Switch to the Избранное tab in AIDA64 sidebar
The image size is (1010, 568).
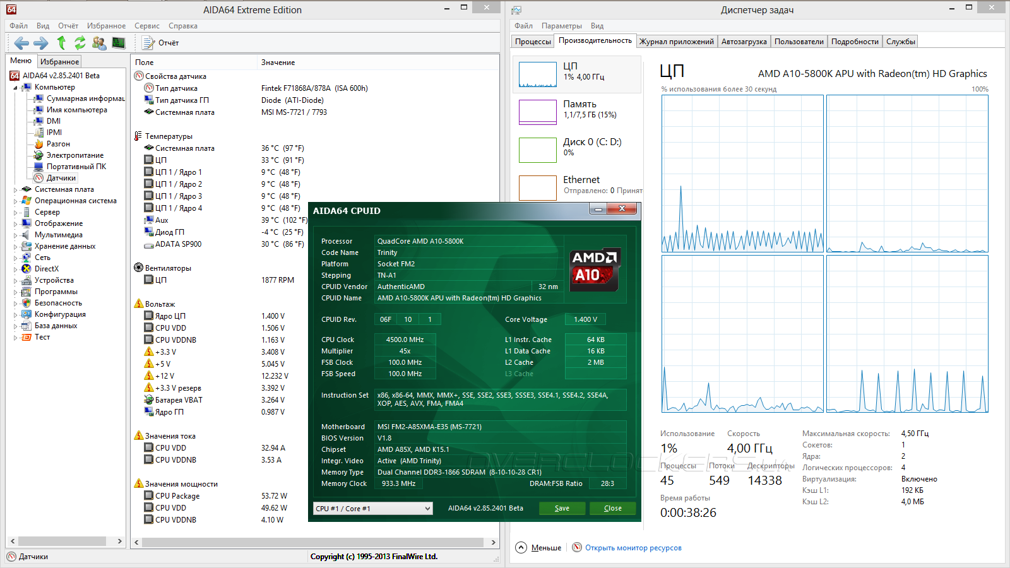(x=59, y=62)
